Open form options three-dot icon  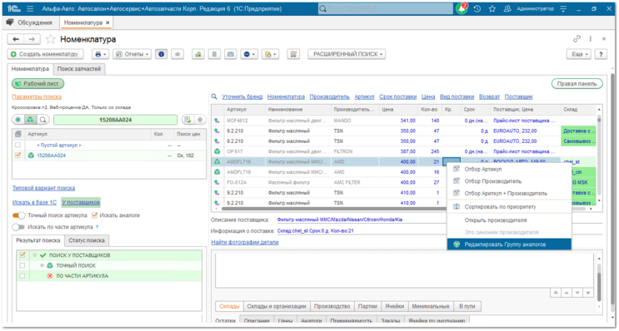tap(590, 38)
